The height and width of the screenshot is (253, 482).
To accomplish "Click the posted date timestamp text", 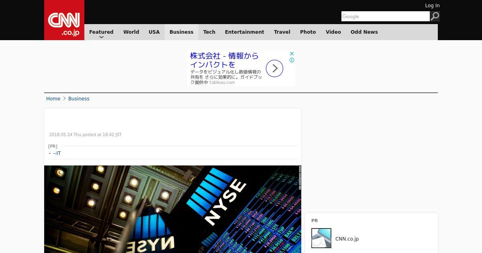I will 86,135.
